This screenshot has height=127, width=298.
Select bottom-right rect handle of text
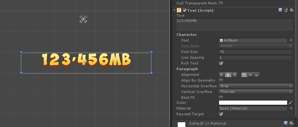tap(151, 73)
